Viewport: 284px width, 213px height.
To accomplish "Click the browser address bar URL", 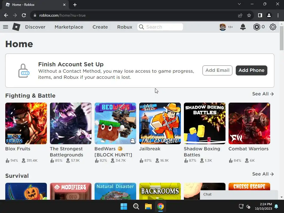I will (x=62, y=16).
